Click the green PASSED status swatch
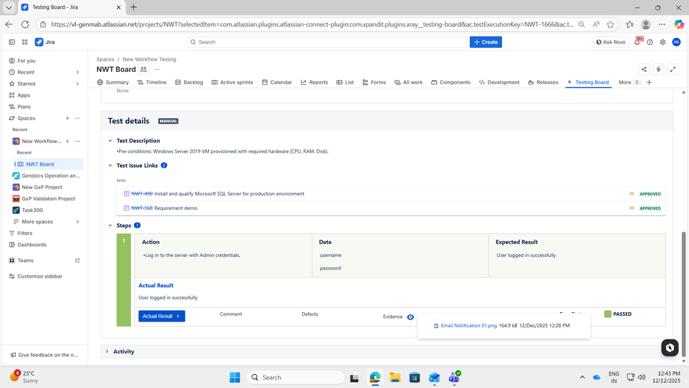The image size is (689, 388). (608, 313)
